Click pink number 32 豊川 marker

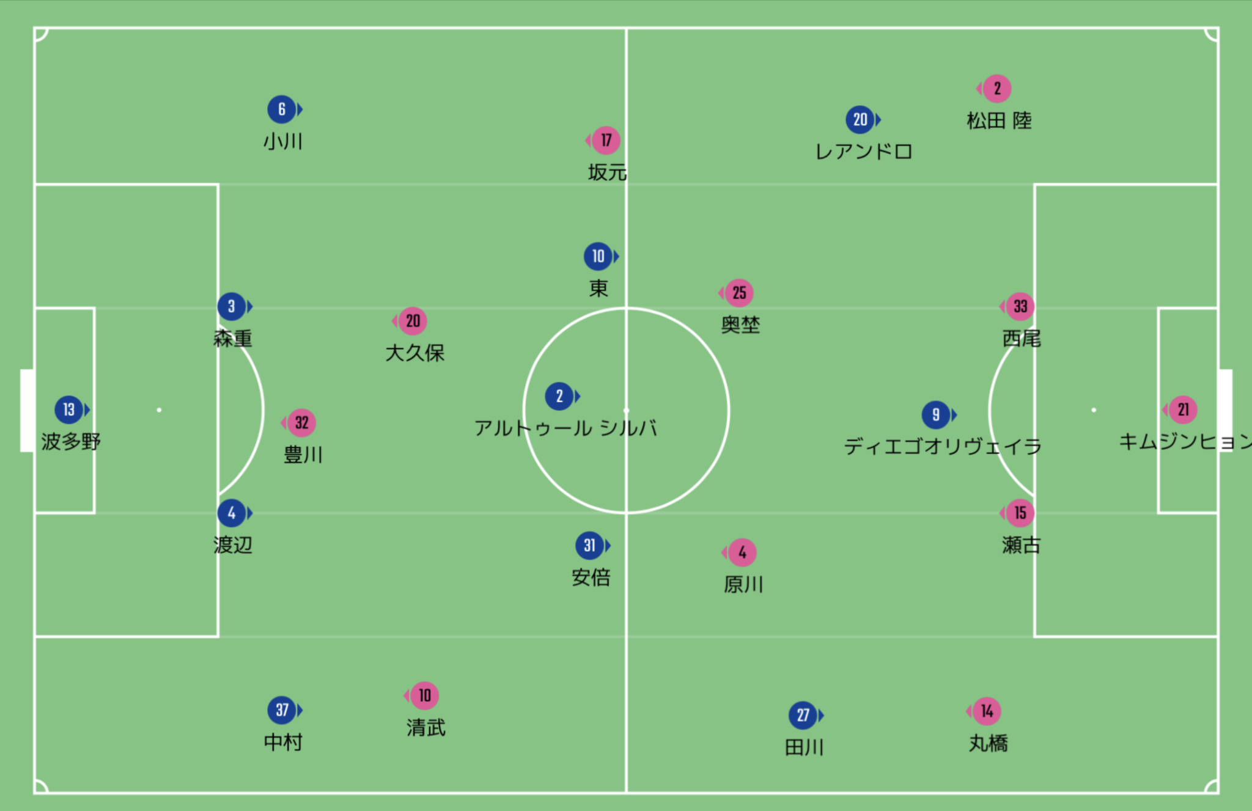point(301,423)
